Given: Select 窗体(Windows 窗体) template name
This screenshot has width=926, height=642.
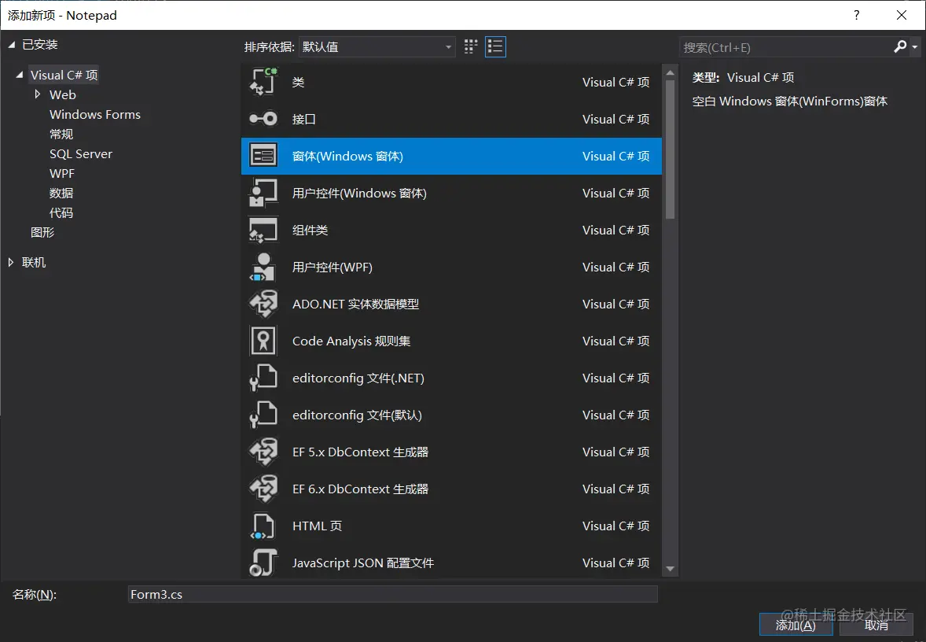Looking at the screenshot, I should point(348,156).
